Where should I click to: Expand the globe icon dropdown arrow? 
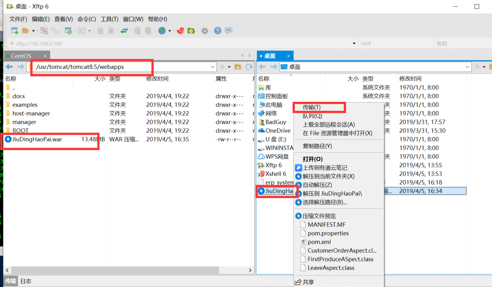[170, 31]
